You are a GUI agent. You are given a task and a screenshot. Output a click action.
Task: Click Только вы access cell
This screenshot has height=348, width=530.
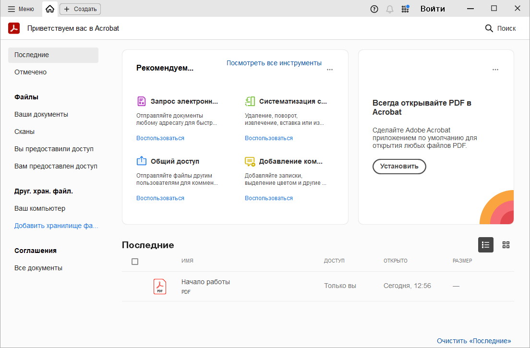[x=340, y=286]
